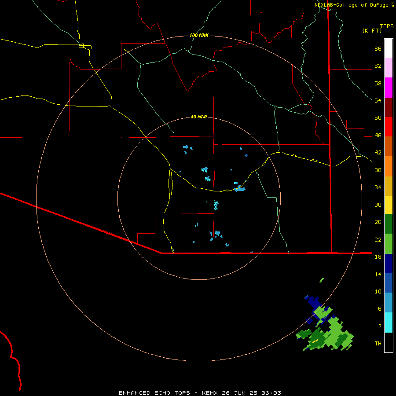The height and width of the screenshot is (396, 396).
Task: Click the "10" legend label
Action: tap(378, 291)
